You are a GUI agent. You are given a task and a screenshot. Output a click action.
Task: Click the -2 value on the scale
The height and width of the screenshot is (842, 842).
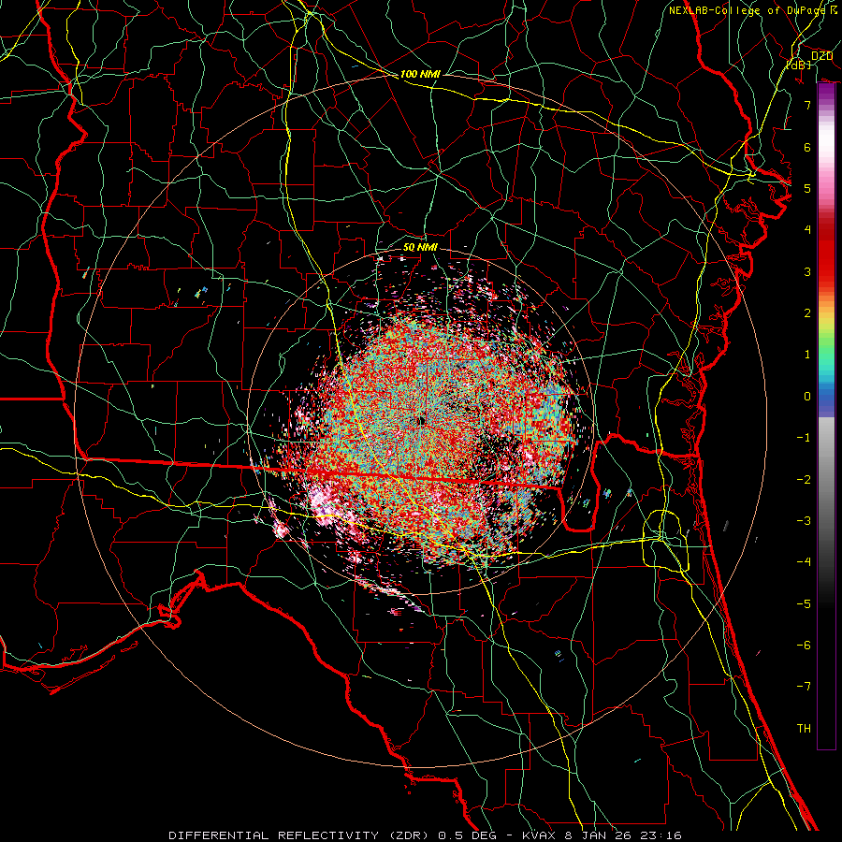(x=804, y=480)
